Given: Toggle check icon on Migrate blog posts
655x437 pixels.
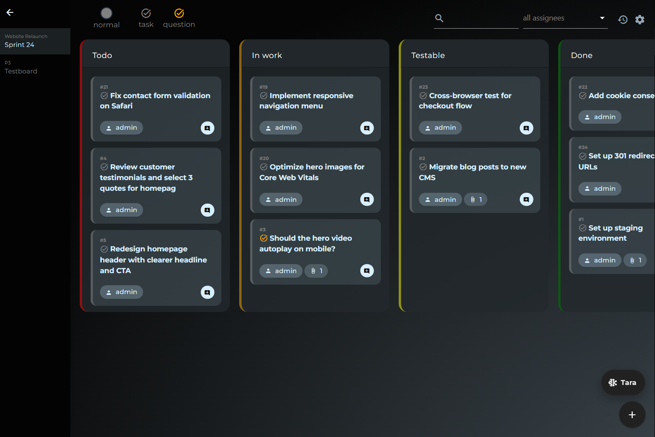Looking at the screenshot, I should (423, 167).
